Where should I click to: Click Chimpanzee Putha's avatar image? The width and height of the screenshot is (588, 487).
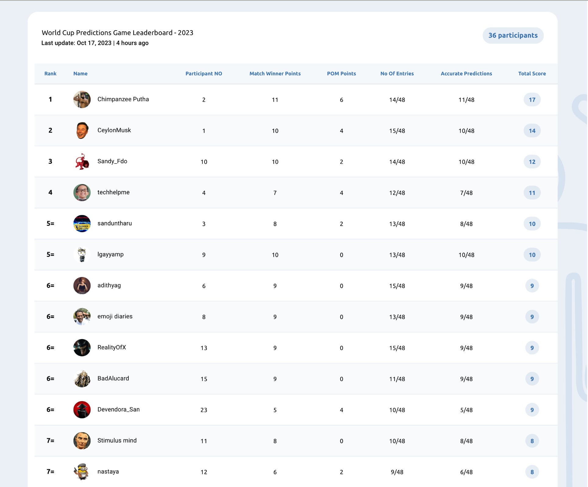pyautogui.click(x=82, y=99)
